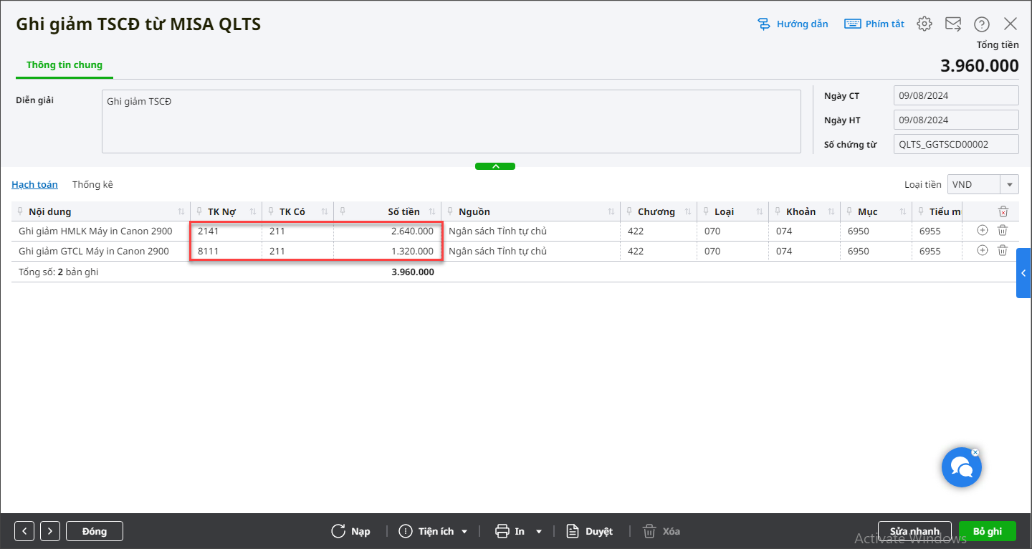1032x549 pixels.
Task: Open the In print options arrow
Action: 539,531
